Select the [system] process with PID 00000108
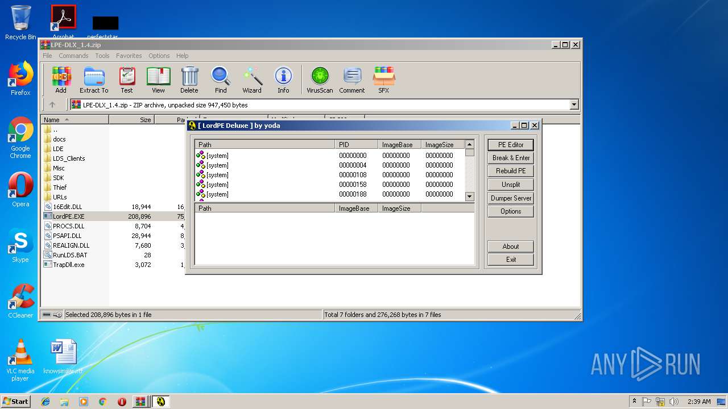Viewport: 728px width, 409px height. pos(330,175)
